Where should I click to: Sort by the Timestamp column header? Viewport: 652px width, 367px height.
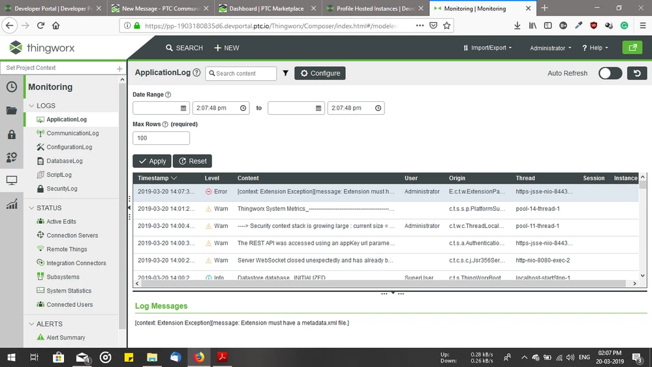pyautogui.click(x=157, y=178)
